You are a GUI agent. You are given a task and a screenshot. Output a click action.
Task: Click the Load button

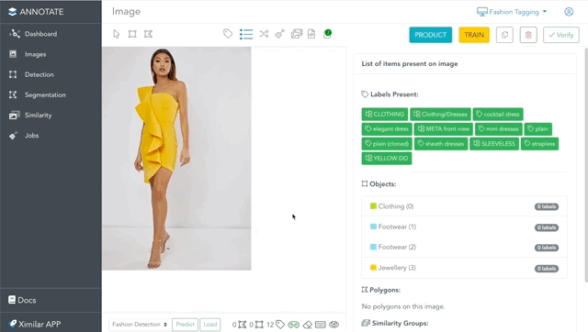point(210,325)
